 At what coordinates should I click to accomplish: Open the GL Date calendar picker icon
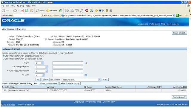click(86, 75)
